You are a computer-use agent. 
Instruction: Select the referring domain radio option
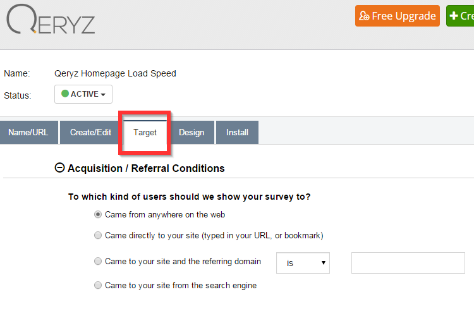(98, 261)
